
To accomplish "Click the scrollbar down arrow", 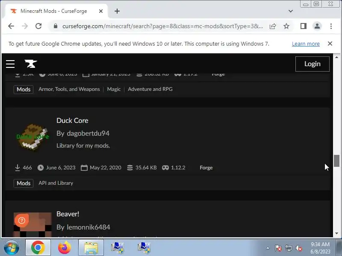I will coord(336,233).
